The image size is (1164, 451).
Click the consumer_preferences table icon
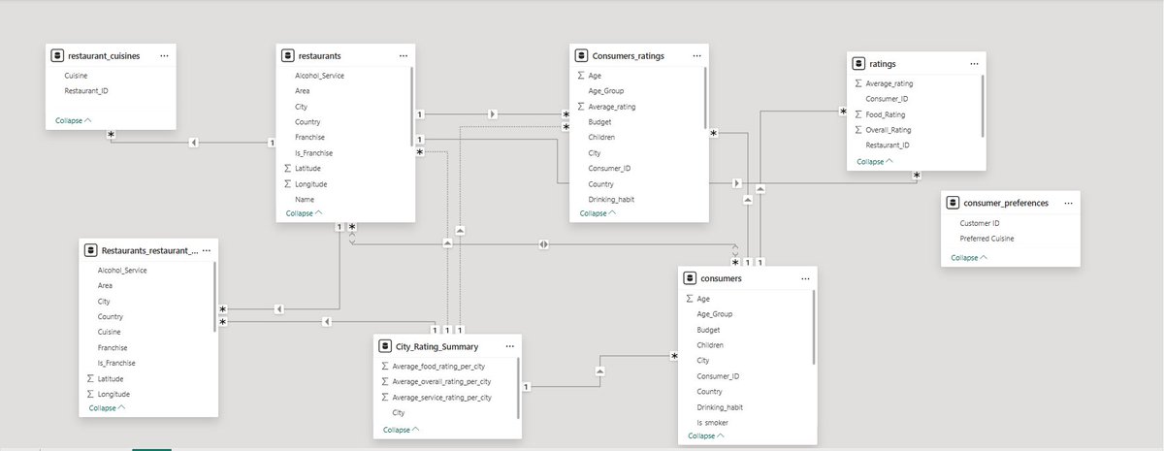(x=952, y=203)
